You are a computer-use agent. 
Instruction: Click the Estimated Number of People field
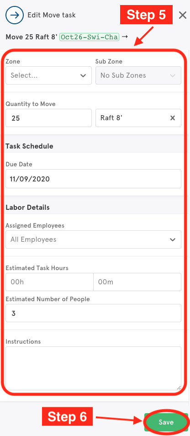pyautogui.click(x=93, y=313)
